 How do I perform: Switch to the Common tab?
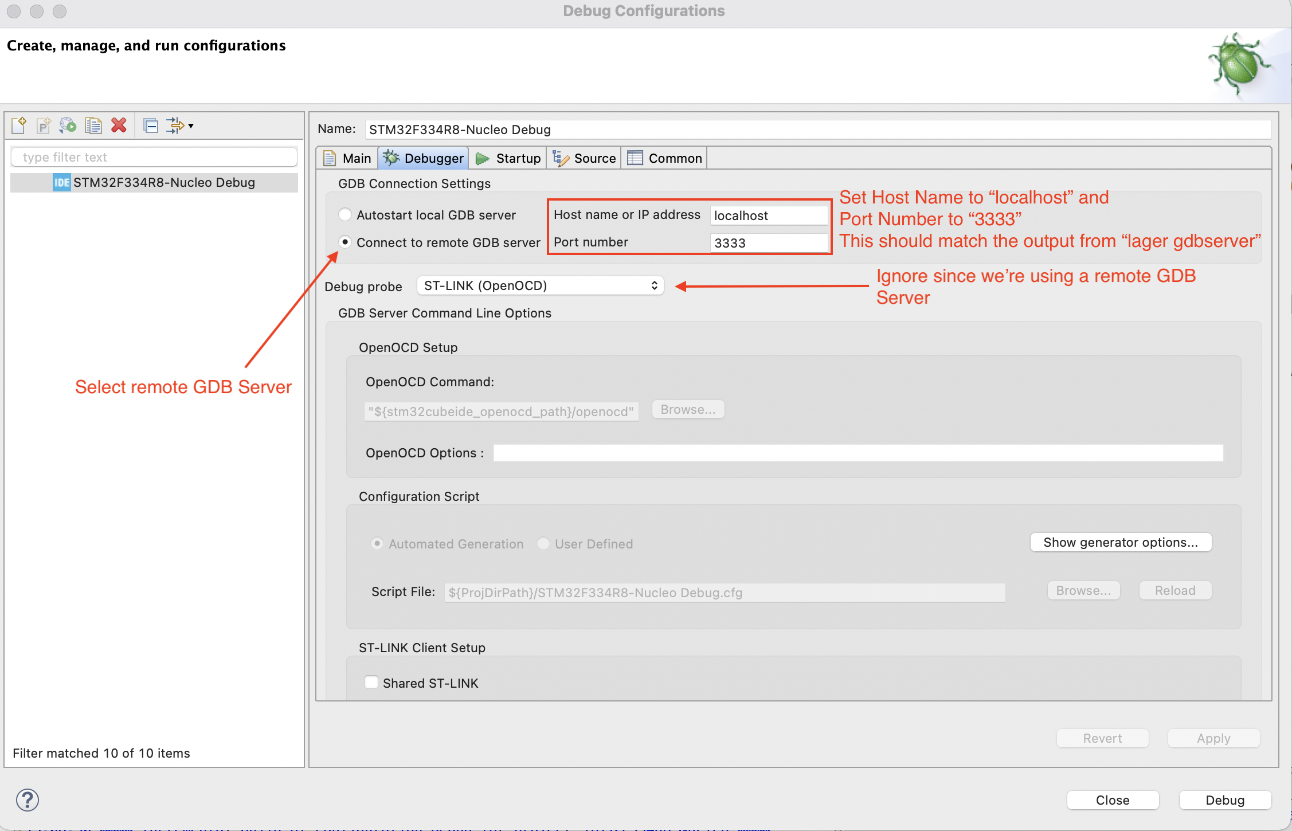[665, 158]
